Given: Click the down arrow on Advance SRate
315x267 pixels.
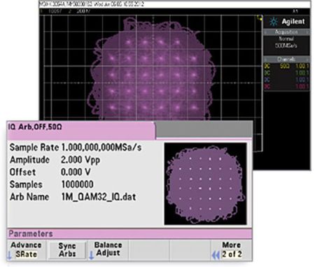Looking at the screenshot, I should tap(10, 255).
